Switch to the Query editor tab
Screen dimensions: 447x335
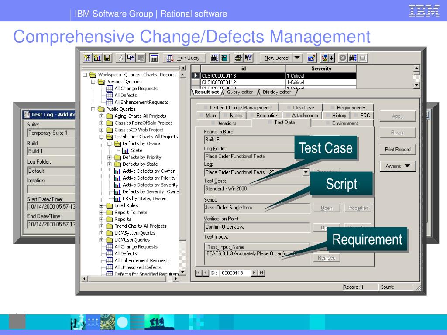click(x=240, y=92)
